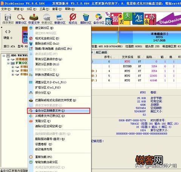Image resolution: width=181 pixels, height=172 pixels.
Task: Switch to the 扇区编辑 tab
Action: pyautogui.click(x=101, y=53)
